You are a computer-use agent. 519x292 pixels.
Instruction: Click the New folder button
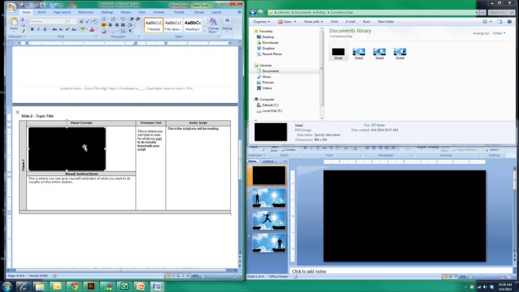[386, 21]
